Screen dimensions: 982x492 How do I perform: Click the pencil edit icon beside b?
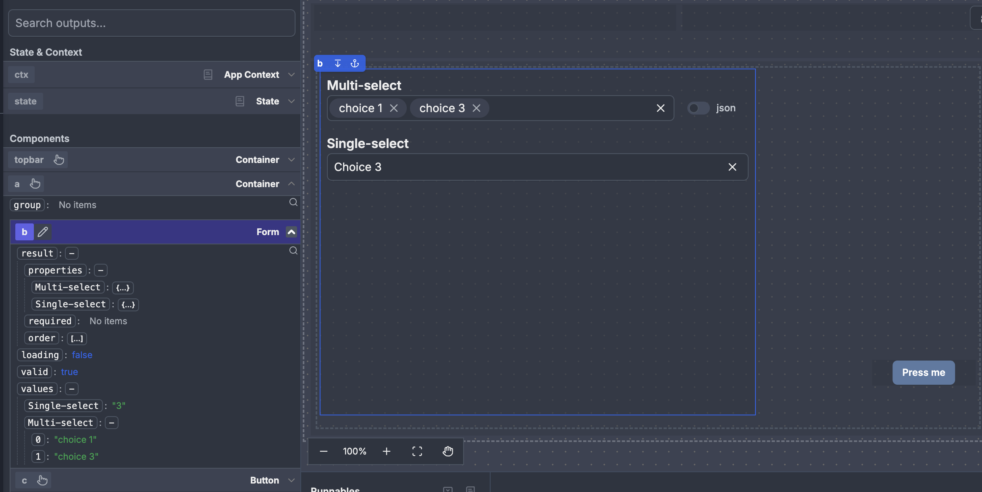tap(43, 232)
